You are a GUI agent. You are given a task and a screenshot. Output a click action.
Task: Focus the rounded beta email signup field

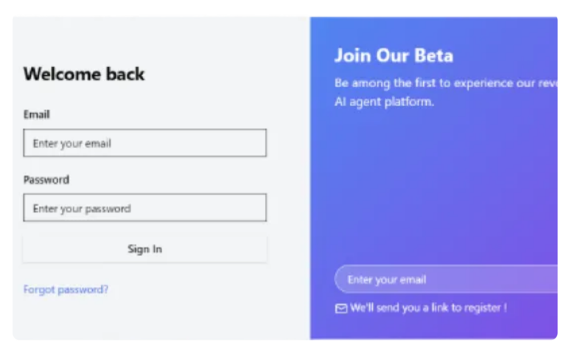click(446, 279)
